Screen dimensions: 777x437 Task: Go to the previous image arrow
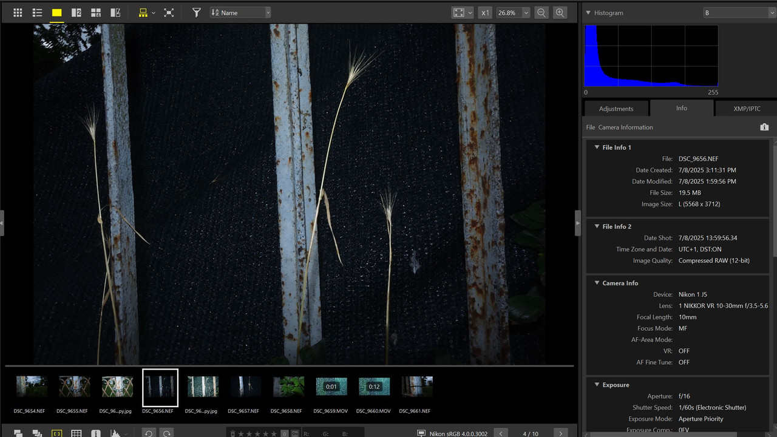(x=500, y=433)
